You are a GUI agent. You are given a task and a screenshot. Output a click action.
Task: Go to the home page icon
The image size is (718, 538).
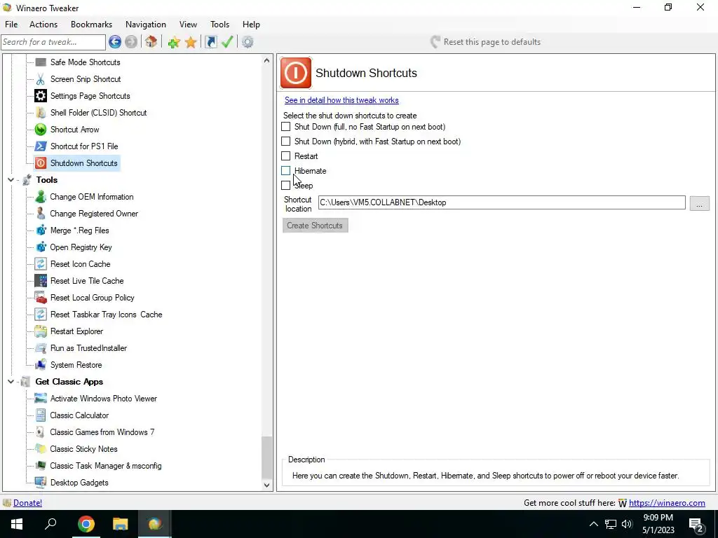(151, 42)
